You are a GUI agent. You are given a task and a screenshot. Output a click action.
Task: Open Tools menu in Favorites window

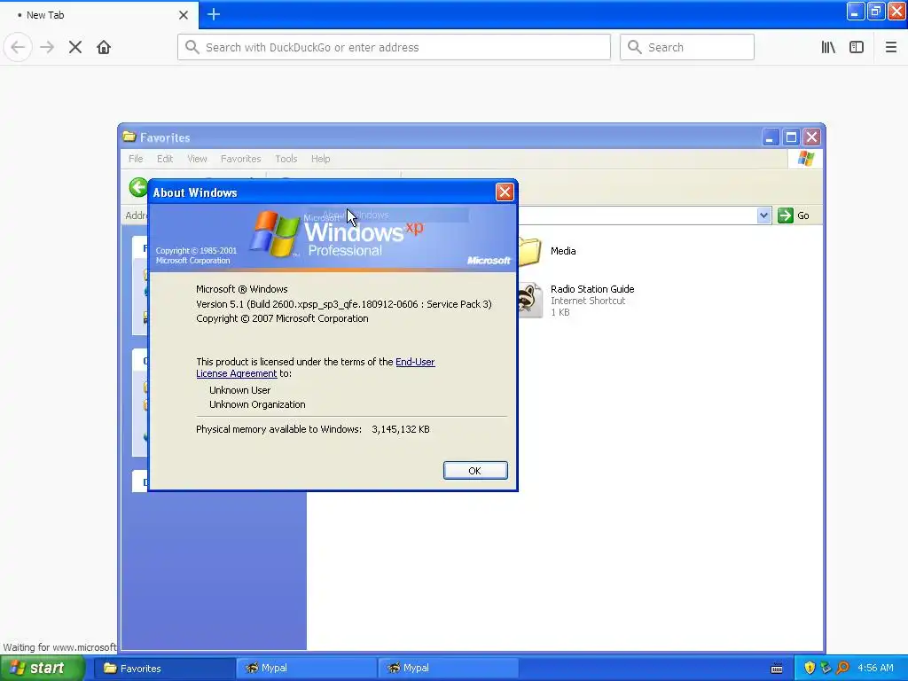point(286,159)
